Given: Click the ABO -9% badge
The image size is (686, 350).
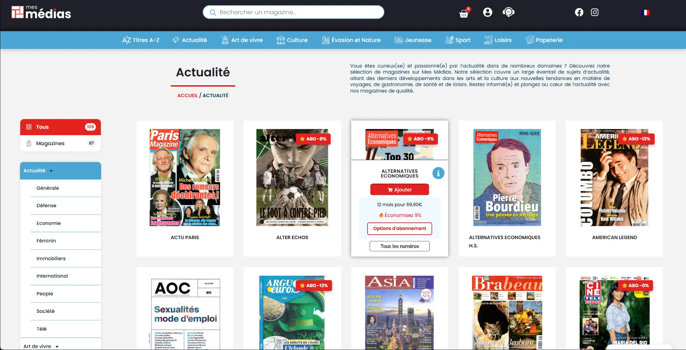Looking at the screenshot, I should pos(421,139).
